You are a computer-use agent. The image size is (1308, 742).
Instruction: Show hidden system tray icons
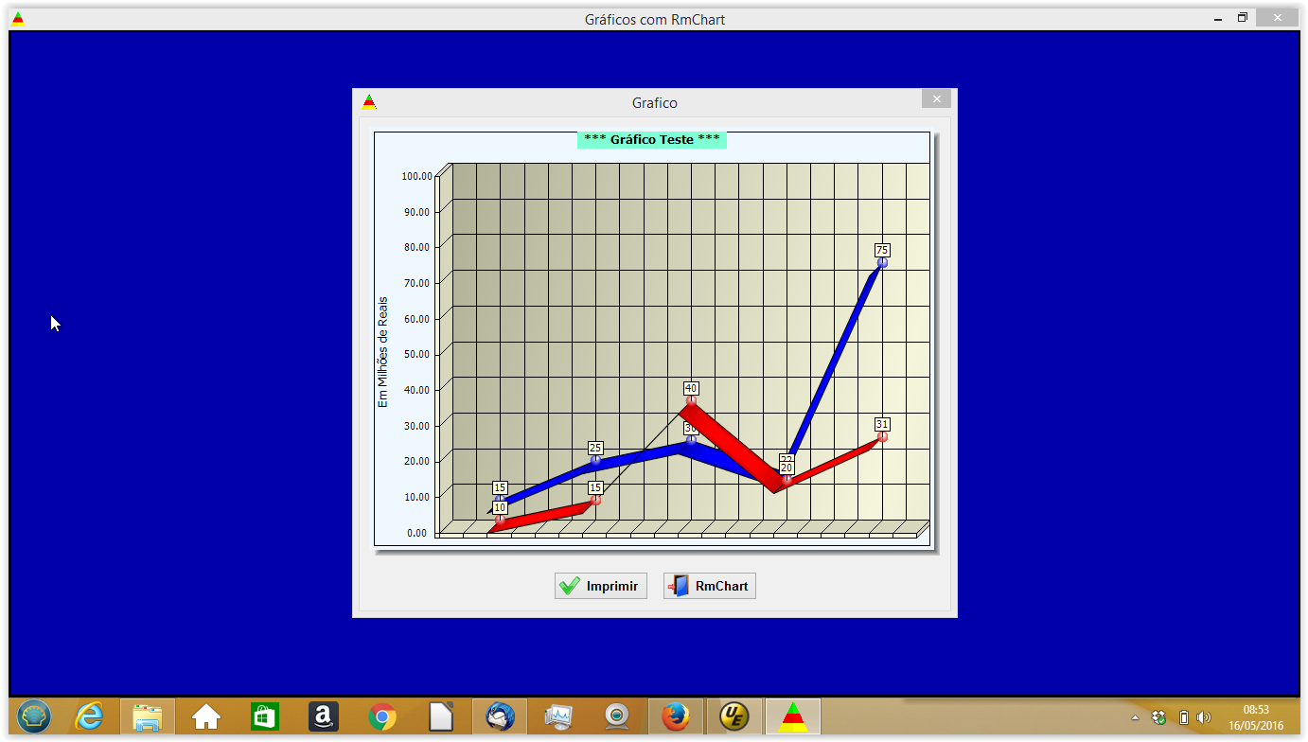[1136, 717]
